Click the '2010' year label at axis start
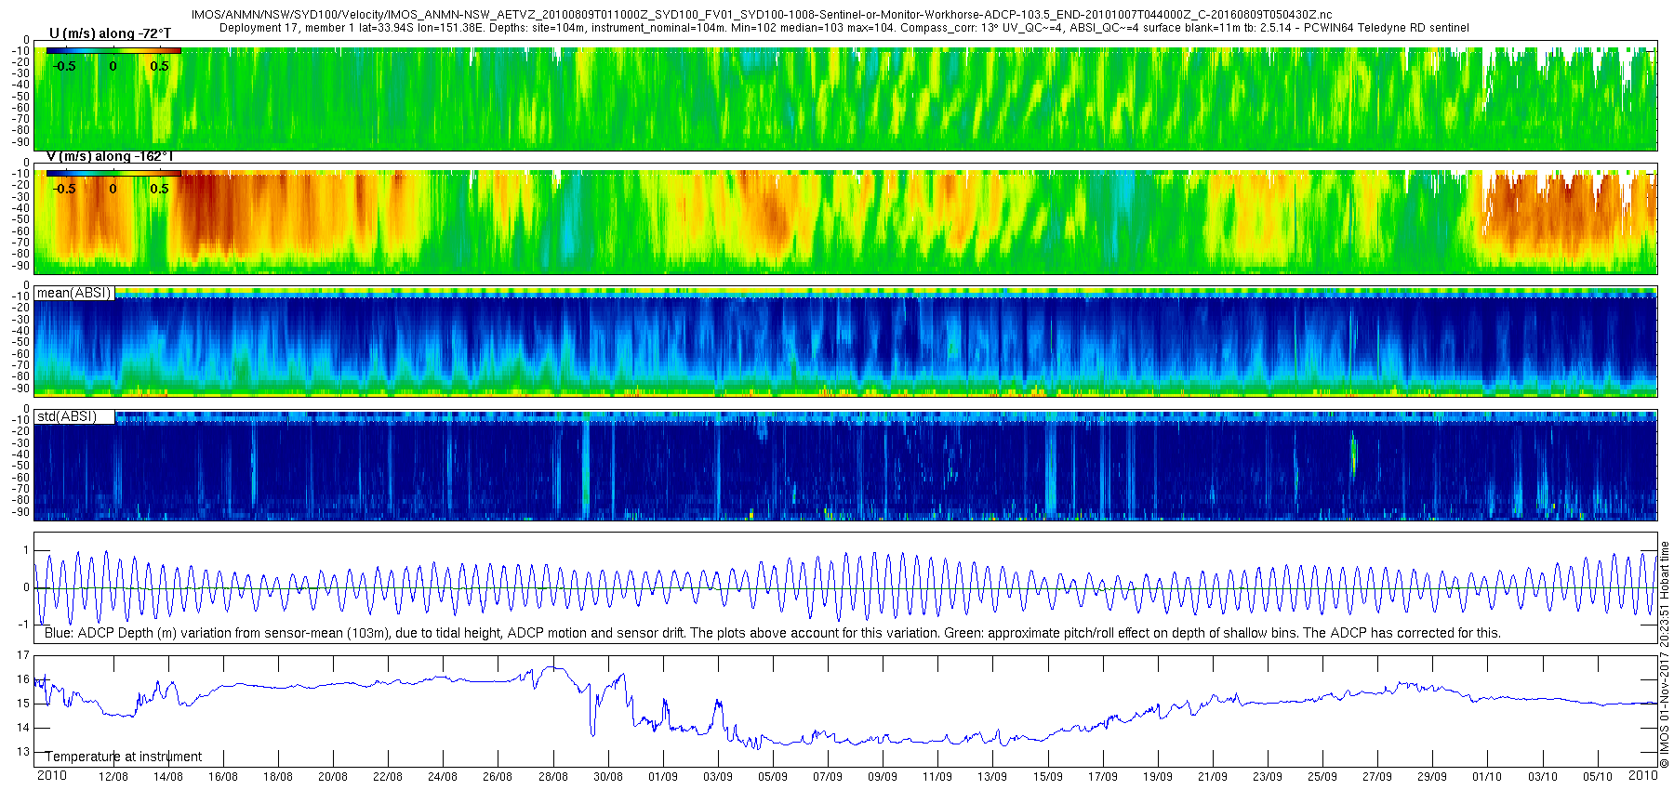Screen dimensions: 1674x790 [51, 775]
